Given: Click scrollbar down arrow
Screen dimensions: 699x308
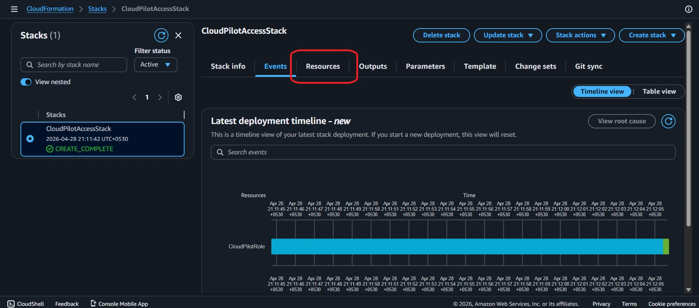Looking at the screenshot, I should point(688,290).
